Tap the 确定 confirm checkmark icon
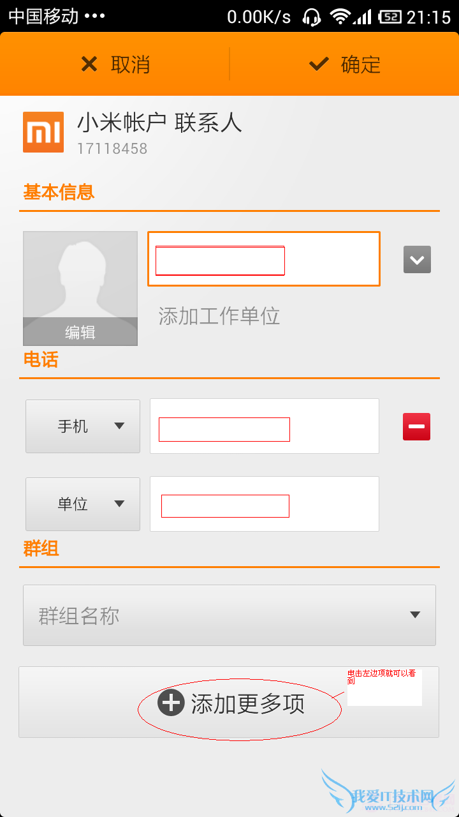Screen dimensions: 459x817 point(318,64)
